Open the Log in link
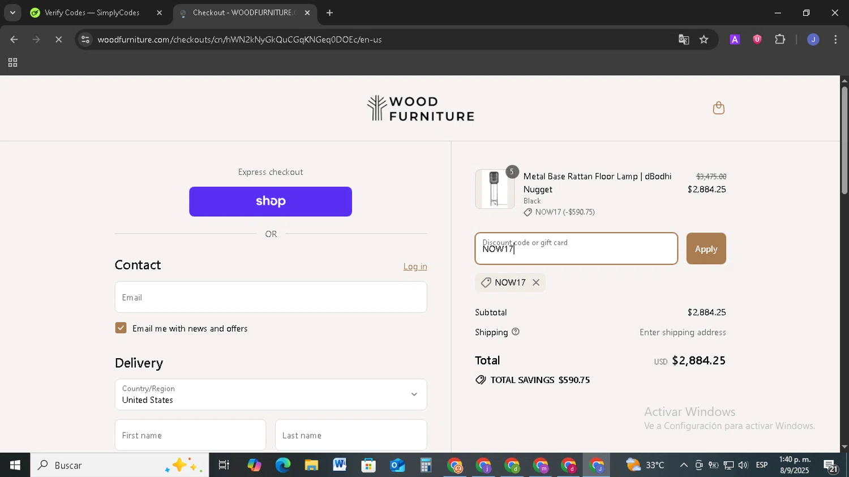Viewport: 849px width, 477px height. coord(415,267)
